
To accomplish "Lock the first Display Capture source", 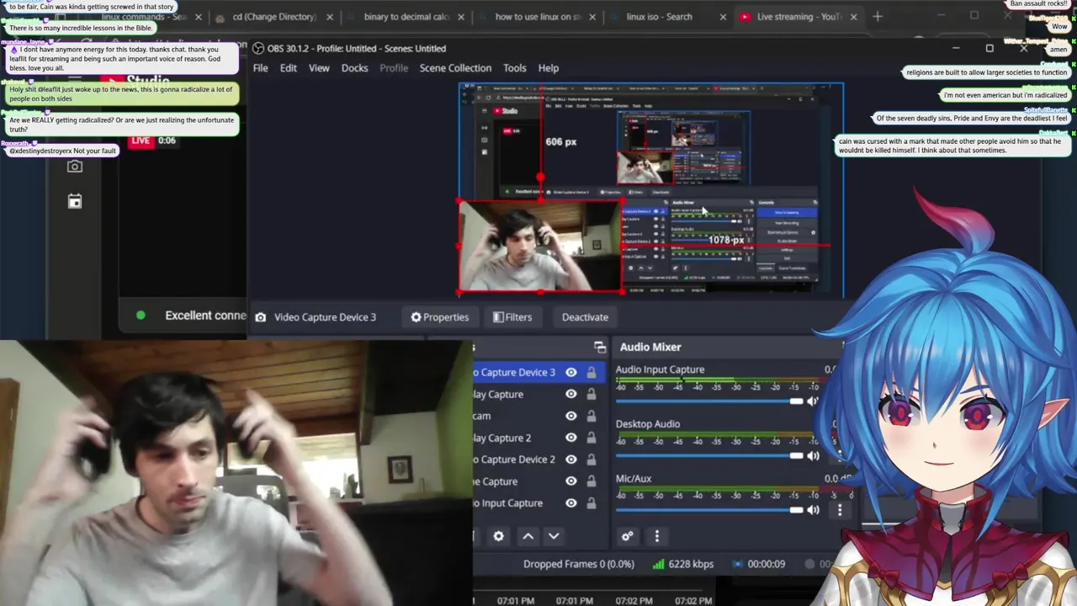I will 592,394.
